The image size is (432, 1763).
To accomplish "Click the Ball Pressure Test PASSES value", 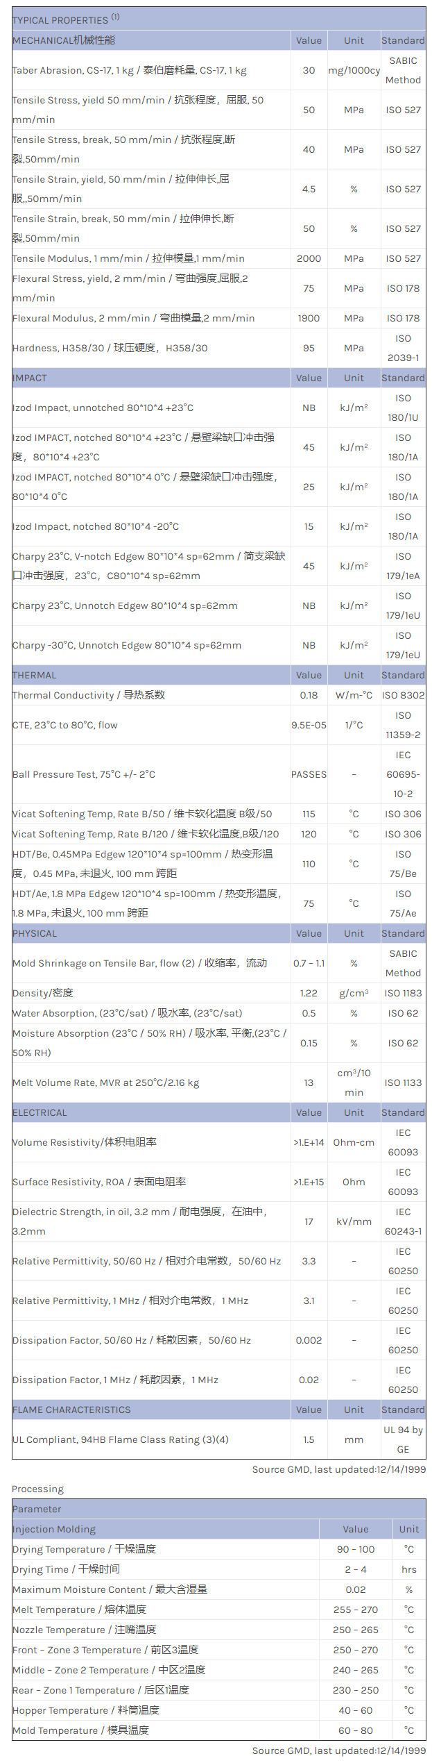I will [309, 774].
